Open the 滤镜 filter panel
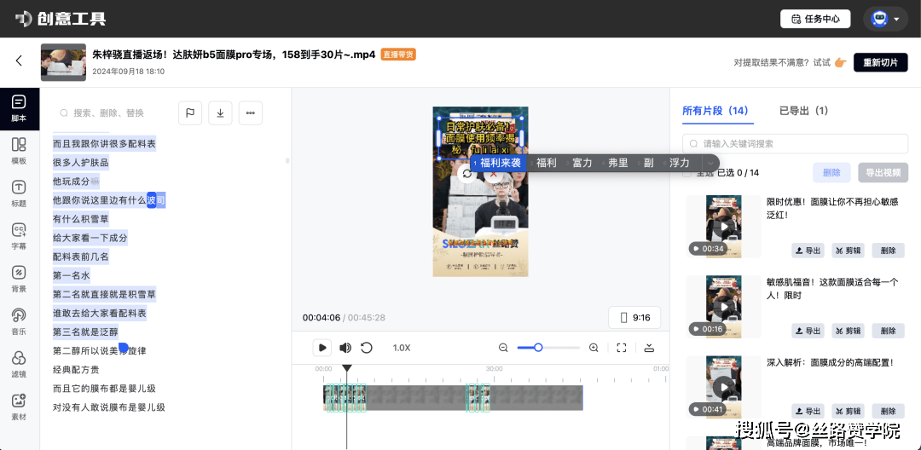The height and width of the screenshot is (450, 921). pos(19,364)
